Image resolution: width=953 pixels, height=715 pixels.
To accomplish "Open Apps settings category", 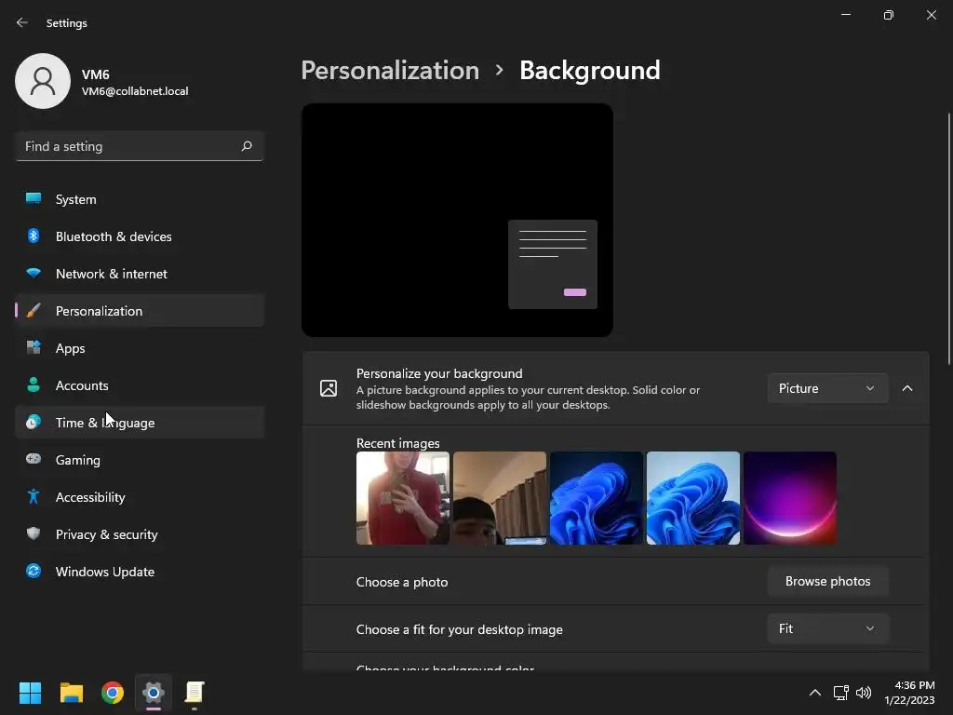I will pyautogui.click(x=140, y=348).
